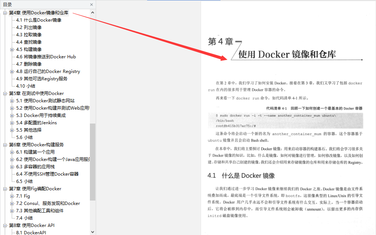
Task: Collapse the 第7章 使用Fig编配Docker node
Action: coord(5,189)
